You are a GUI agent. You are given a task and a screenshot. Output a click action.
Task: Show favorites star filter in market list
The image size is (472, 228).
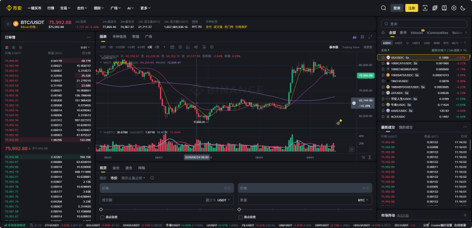383,32
